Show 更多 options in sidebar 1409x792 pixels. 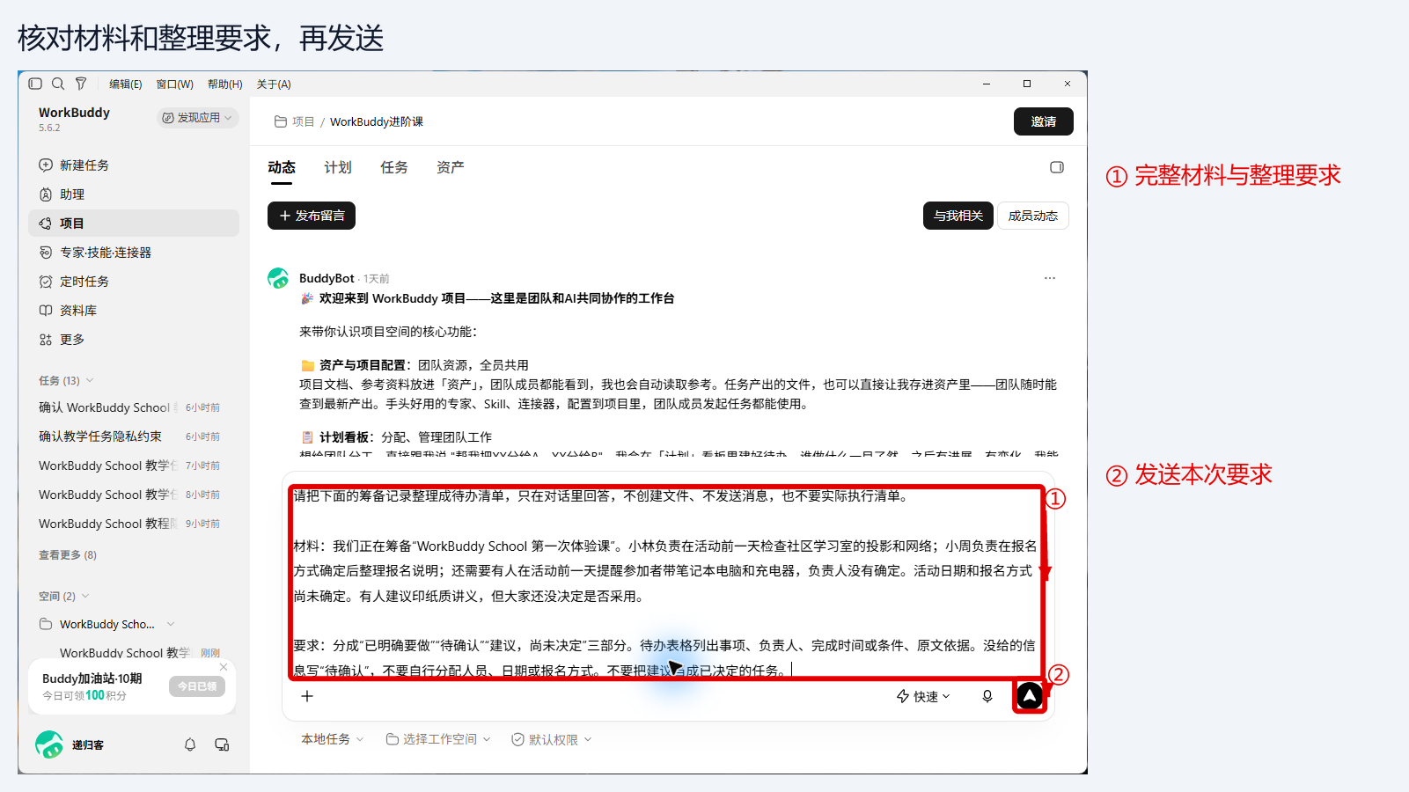134,340
